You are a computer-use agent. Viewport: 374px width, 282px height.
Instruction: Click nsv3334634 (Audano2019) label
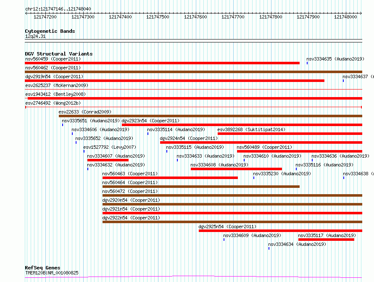(297, 244)
